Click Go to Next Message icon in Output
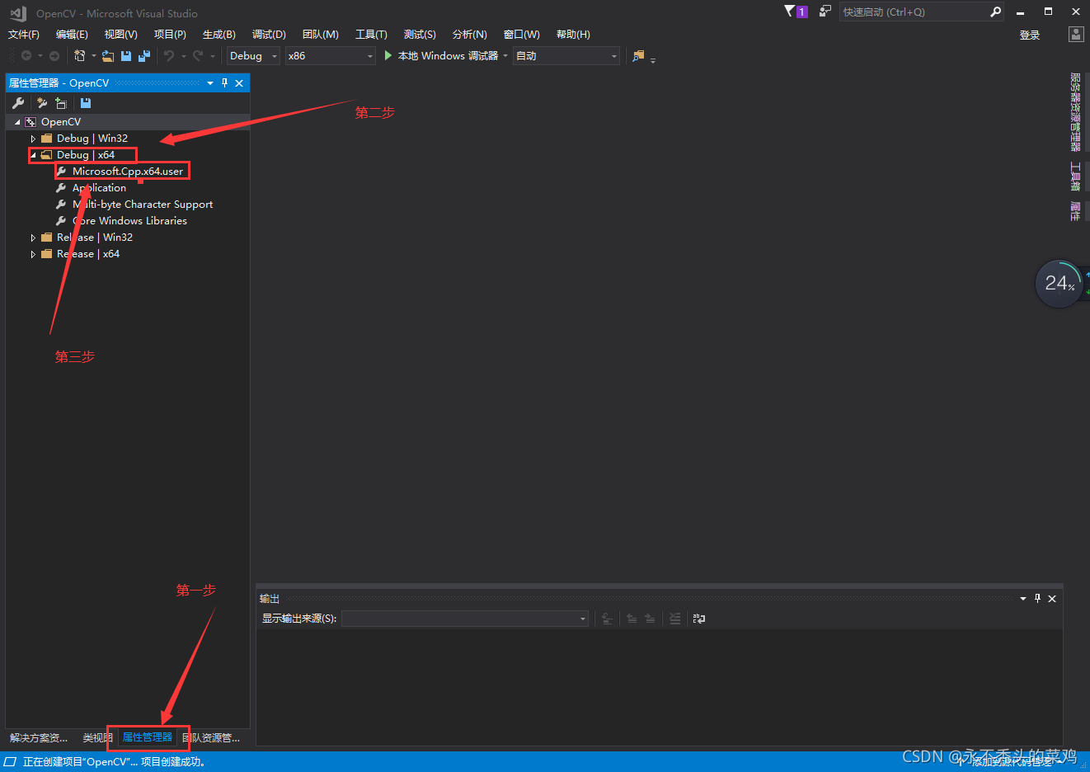1090x772 pixels. point(650,619)
